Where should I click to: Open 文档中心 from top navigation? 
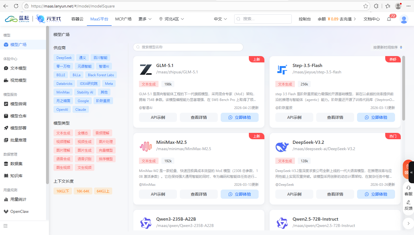pyautogui.click(x=372, y=19)
